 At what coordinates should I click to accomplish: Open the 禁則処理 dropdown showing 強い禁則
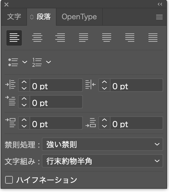point(102,144)
